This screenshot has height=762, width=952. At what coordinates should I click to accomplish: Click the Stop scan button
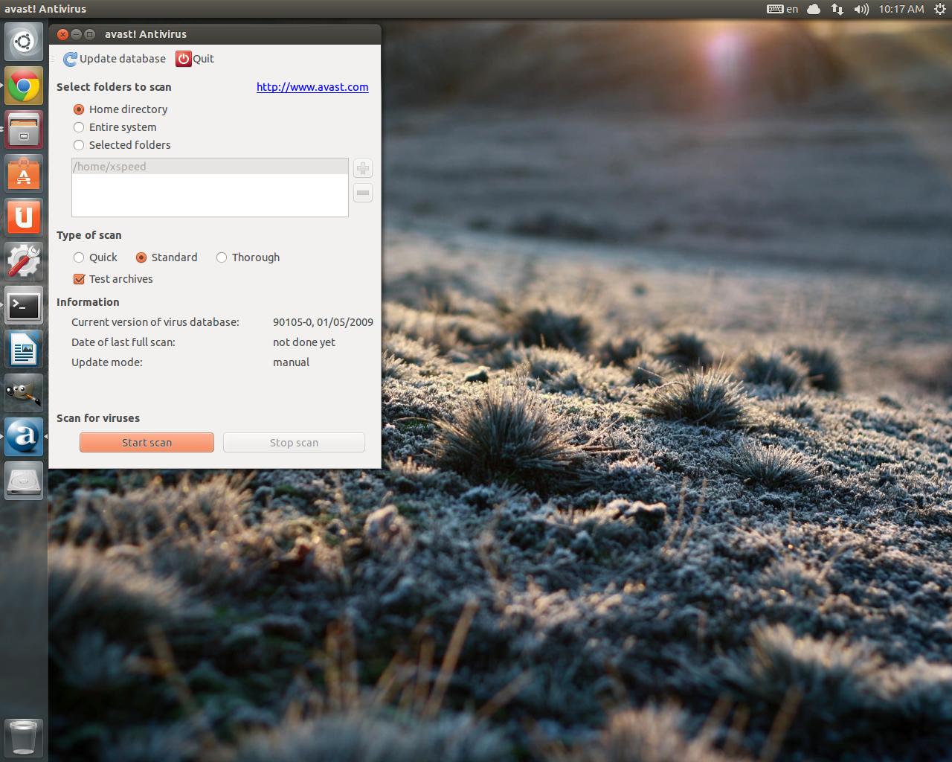(294, 443)
